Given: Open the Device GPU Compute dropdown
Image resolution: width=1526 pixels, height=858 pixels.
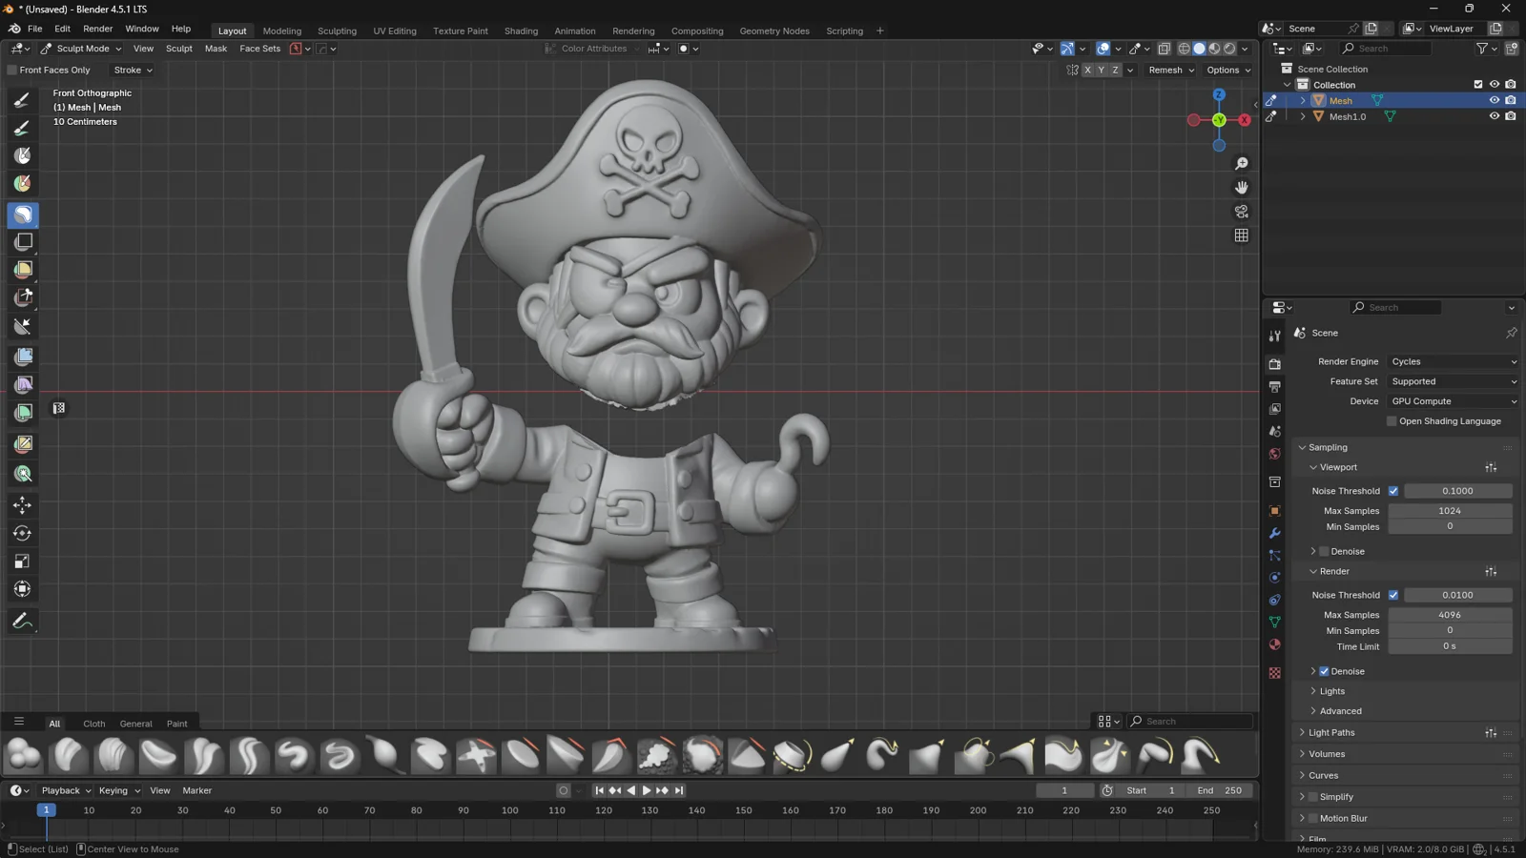Looking at the screenshot, I should [x=1454, y=402].
